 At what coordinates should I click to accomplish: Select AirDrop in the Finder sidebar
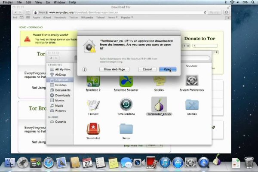pyautogui.click(x=60, y=74)
